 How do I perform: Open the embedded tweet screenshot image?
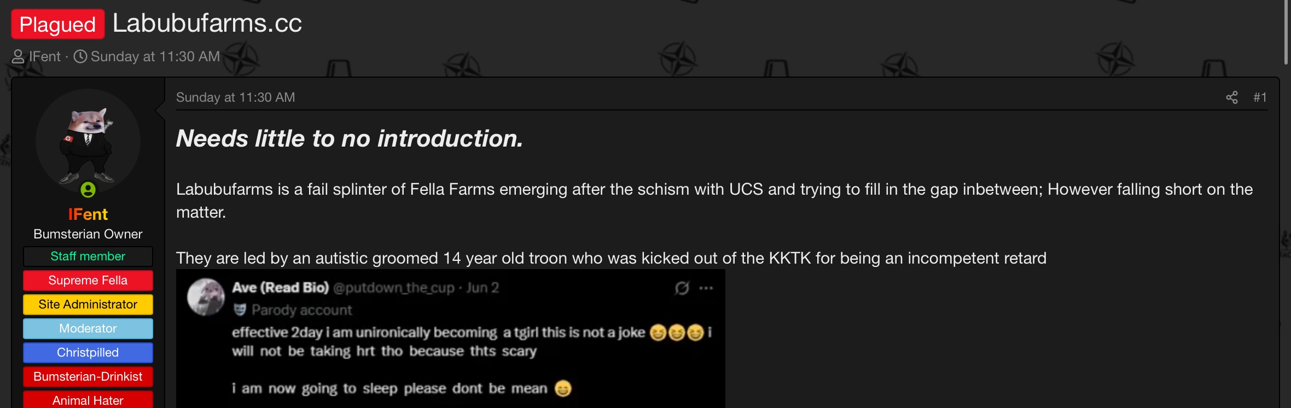point(450,338)
